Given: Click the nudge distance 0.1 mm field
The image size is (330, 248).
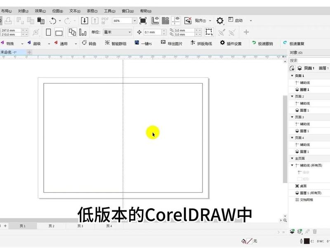Looking at the screenshot, I should point(152,32).
